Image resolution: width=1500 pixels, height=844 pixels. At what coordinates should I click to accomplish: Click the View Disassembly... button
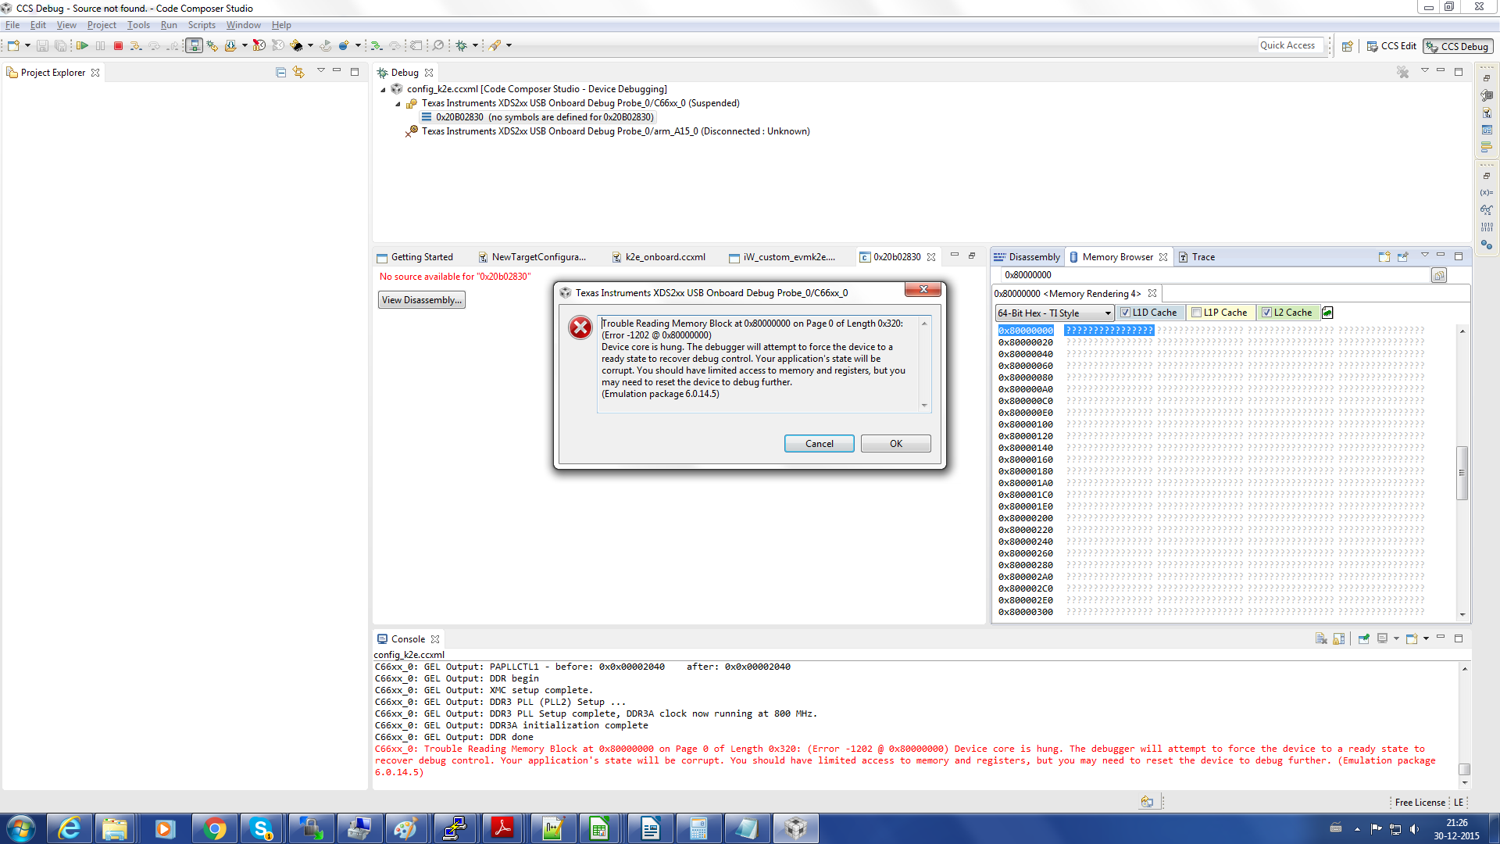(x=422, y=300)
